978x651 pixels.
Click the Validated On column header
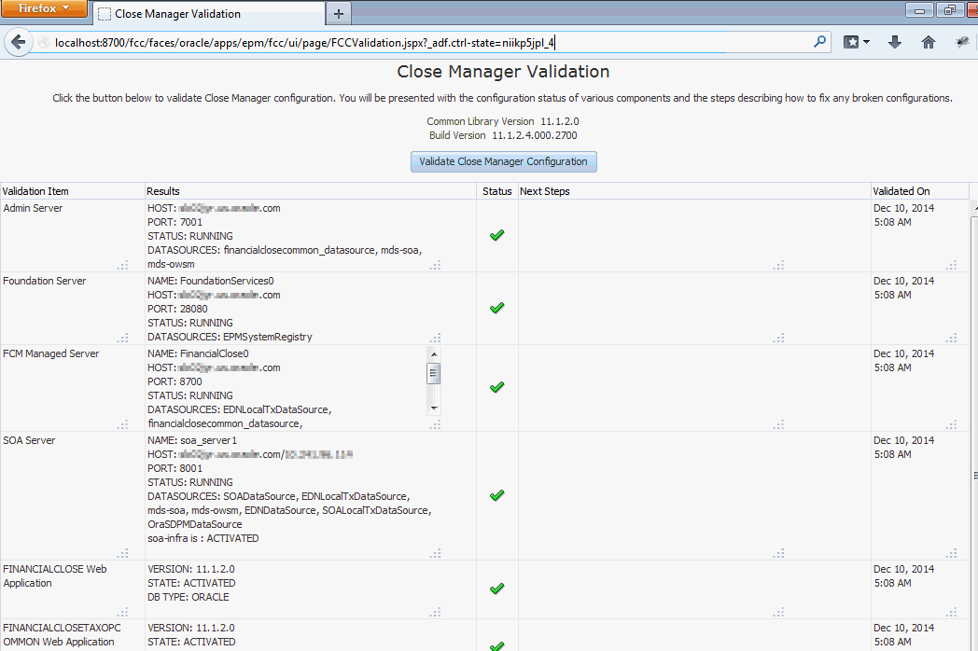pyautogui.click(x=920, y=191)
